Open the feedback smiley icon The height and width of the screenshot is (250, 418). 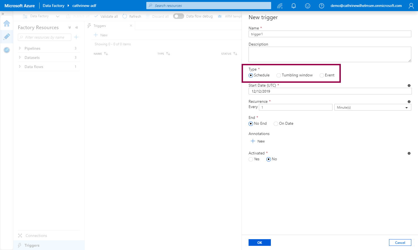tap(307, 6)
